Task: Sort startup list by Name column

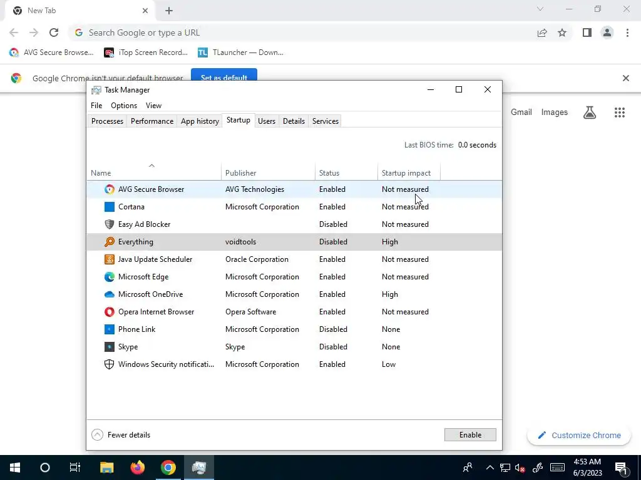Action: 154,173
